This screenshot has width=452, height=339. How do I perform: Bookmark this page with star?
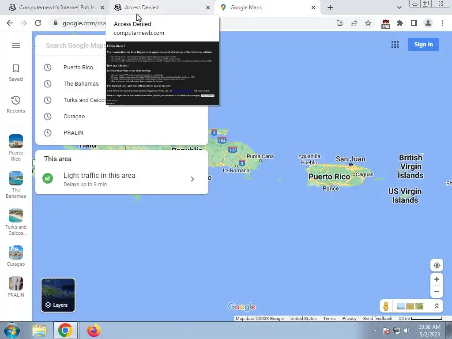368,23
